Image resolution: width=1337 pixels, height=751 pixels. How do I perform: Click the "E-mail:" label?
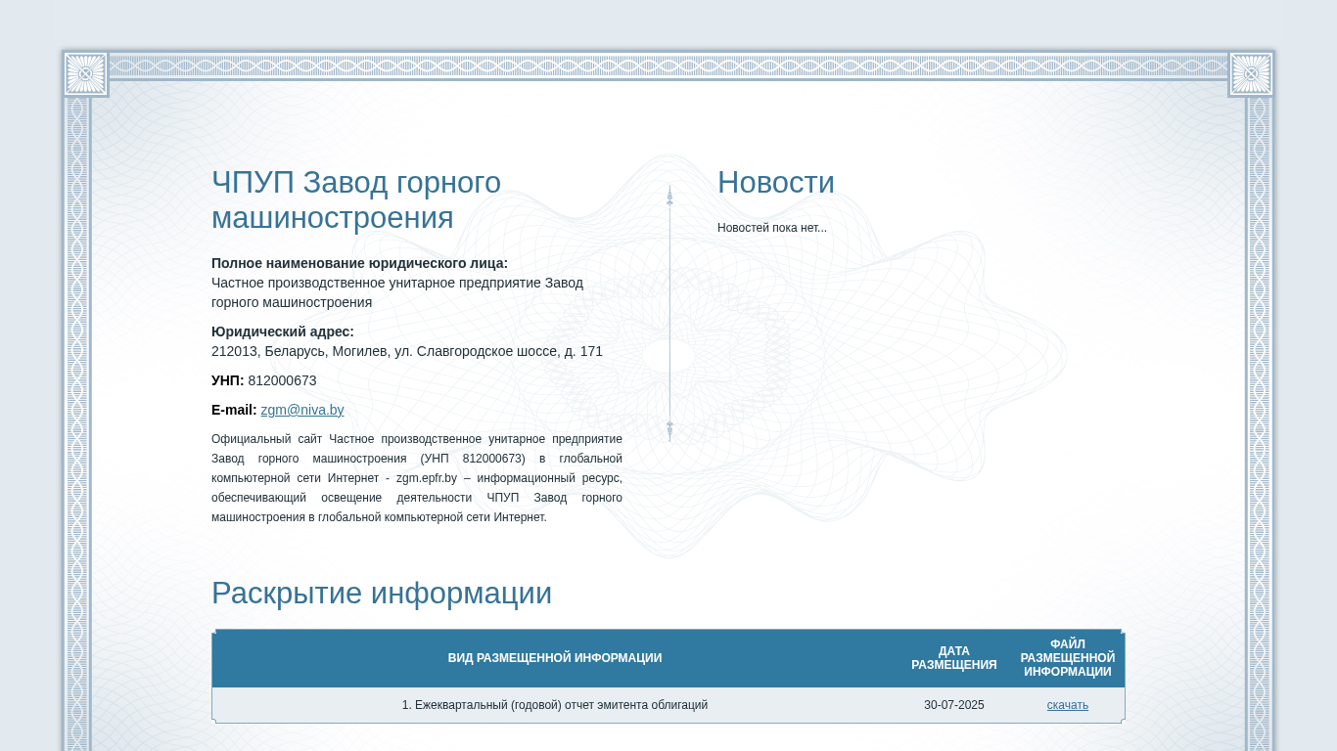click(234, 410)
